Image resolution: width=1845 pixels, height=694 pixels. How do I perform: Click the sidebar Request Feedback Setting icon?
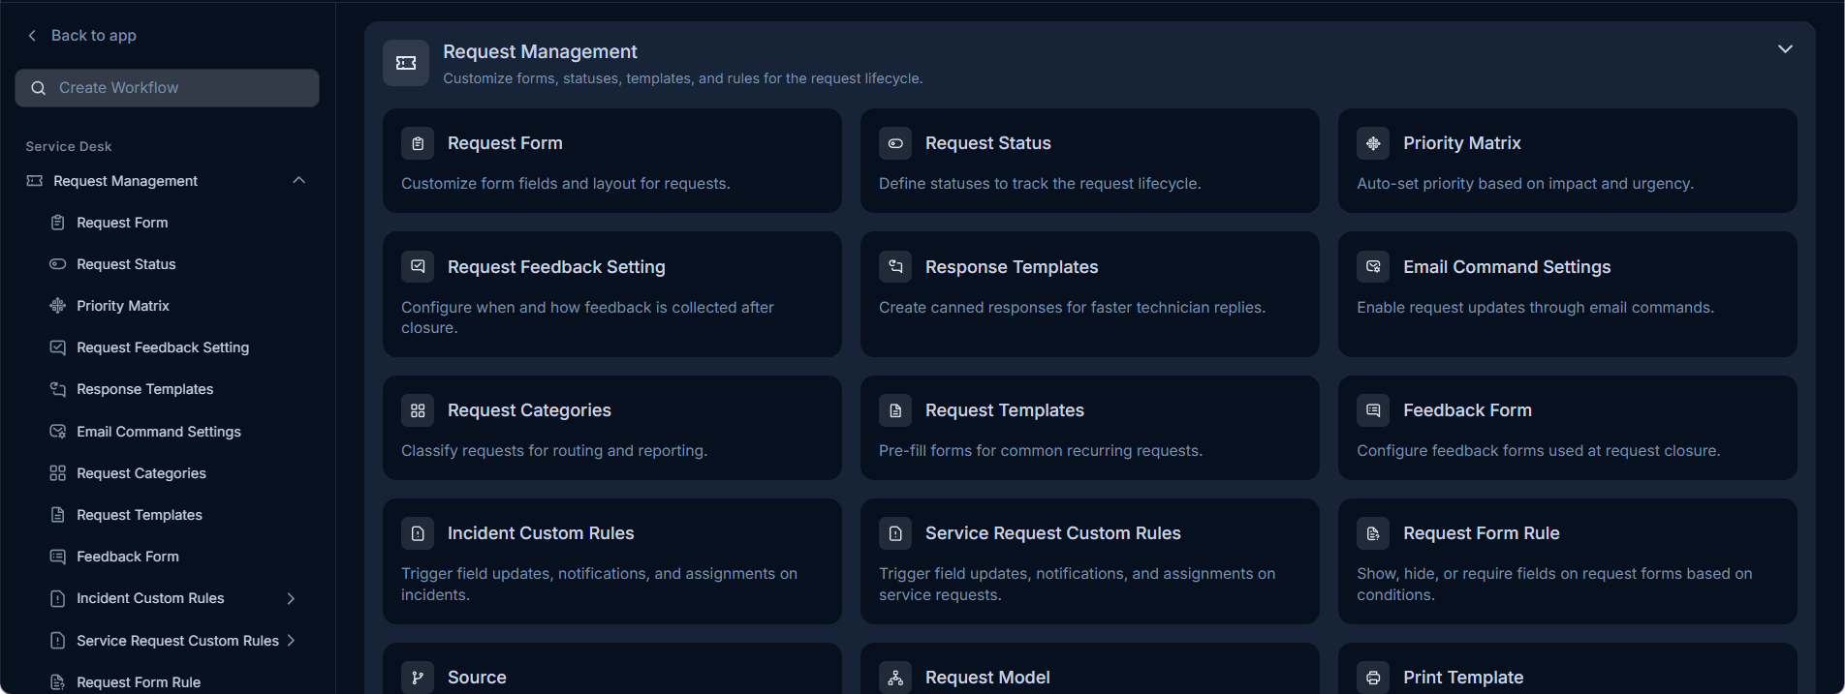tap(58, 347)
